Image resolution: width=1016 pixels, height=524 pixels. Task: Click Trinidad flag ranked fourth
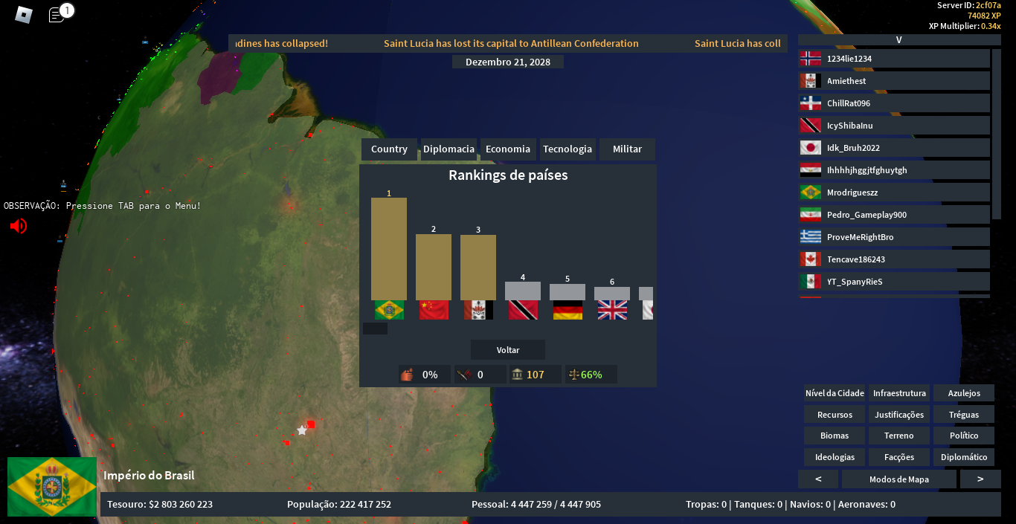(x=523, y=310)
